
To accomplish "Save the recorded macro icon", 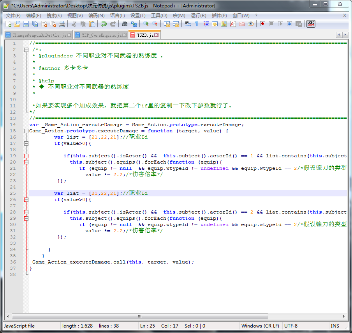I will pos(299,24).
